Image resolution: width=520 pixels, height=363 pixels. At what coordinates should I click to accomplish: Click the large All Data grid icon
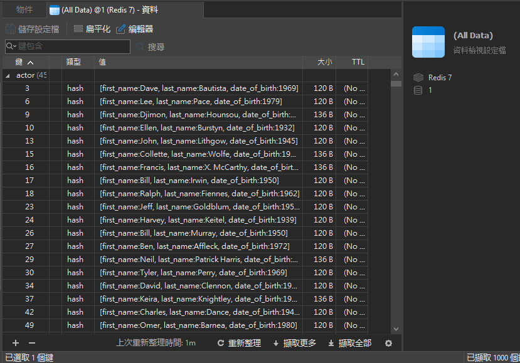(428, 43)
